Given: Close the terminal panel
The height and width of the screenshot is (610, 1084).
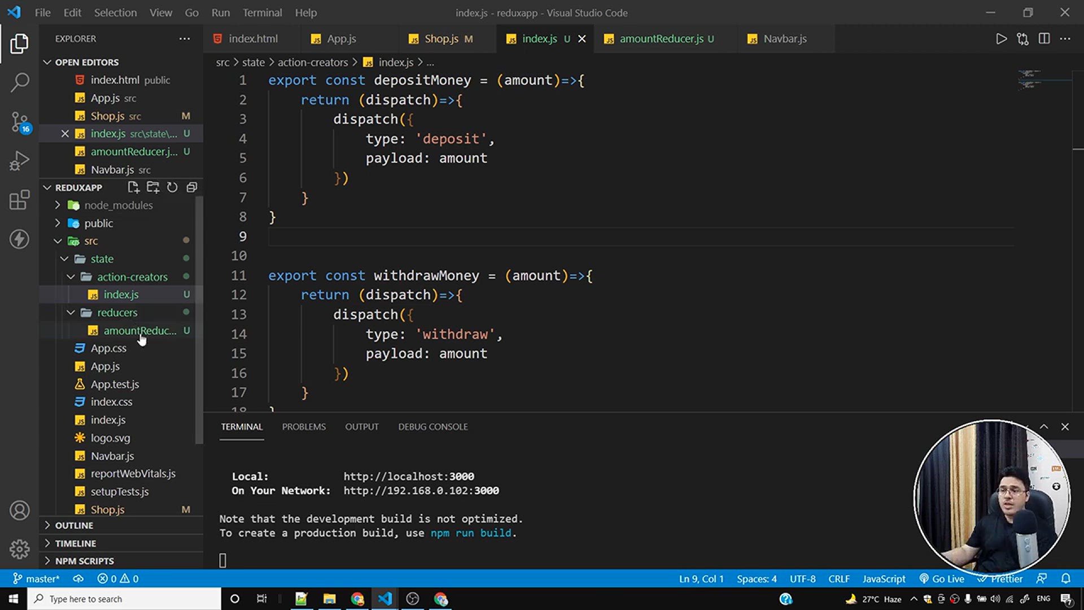Looking at the screenshot, I should pos(1065,426).
